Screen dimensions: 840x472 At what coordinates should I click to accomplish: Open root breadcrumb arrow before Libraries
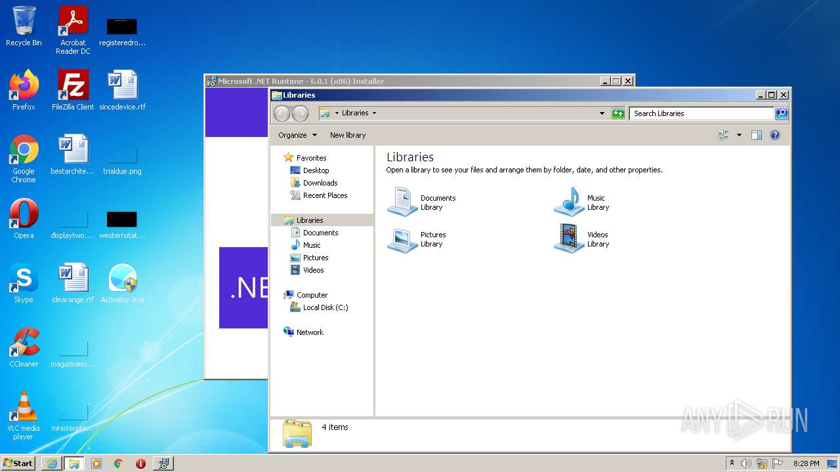click(337, 113)
